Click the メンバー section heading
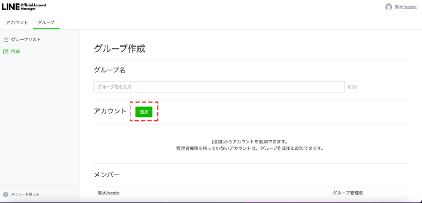Image resolution: width=422 pixels, height=203 pixels. [x=107, y=175]
